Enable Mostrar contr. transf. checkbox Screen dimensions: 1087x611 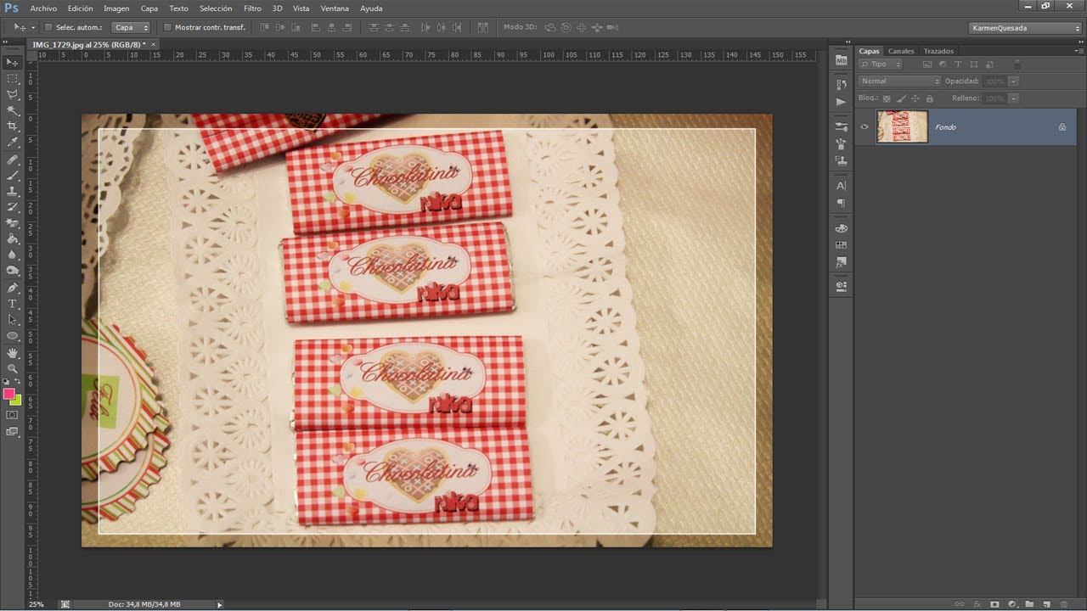[167, 27]
